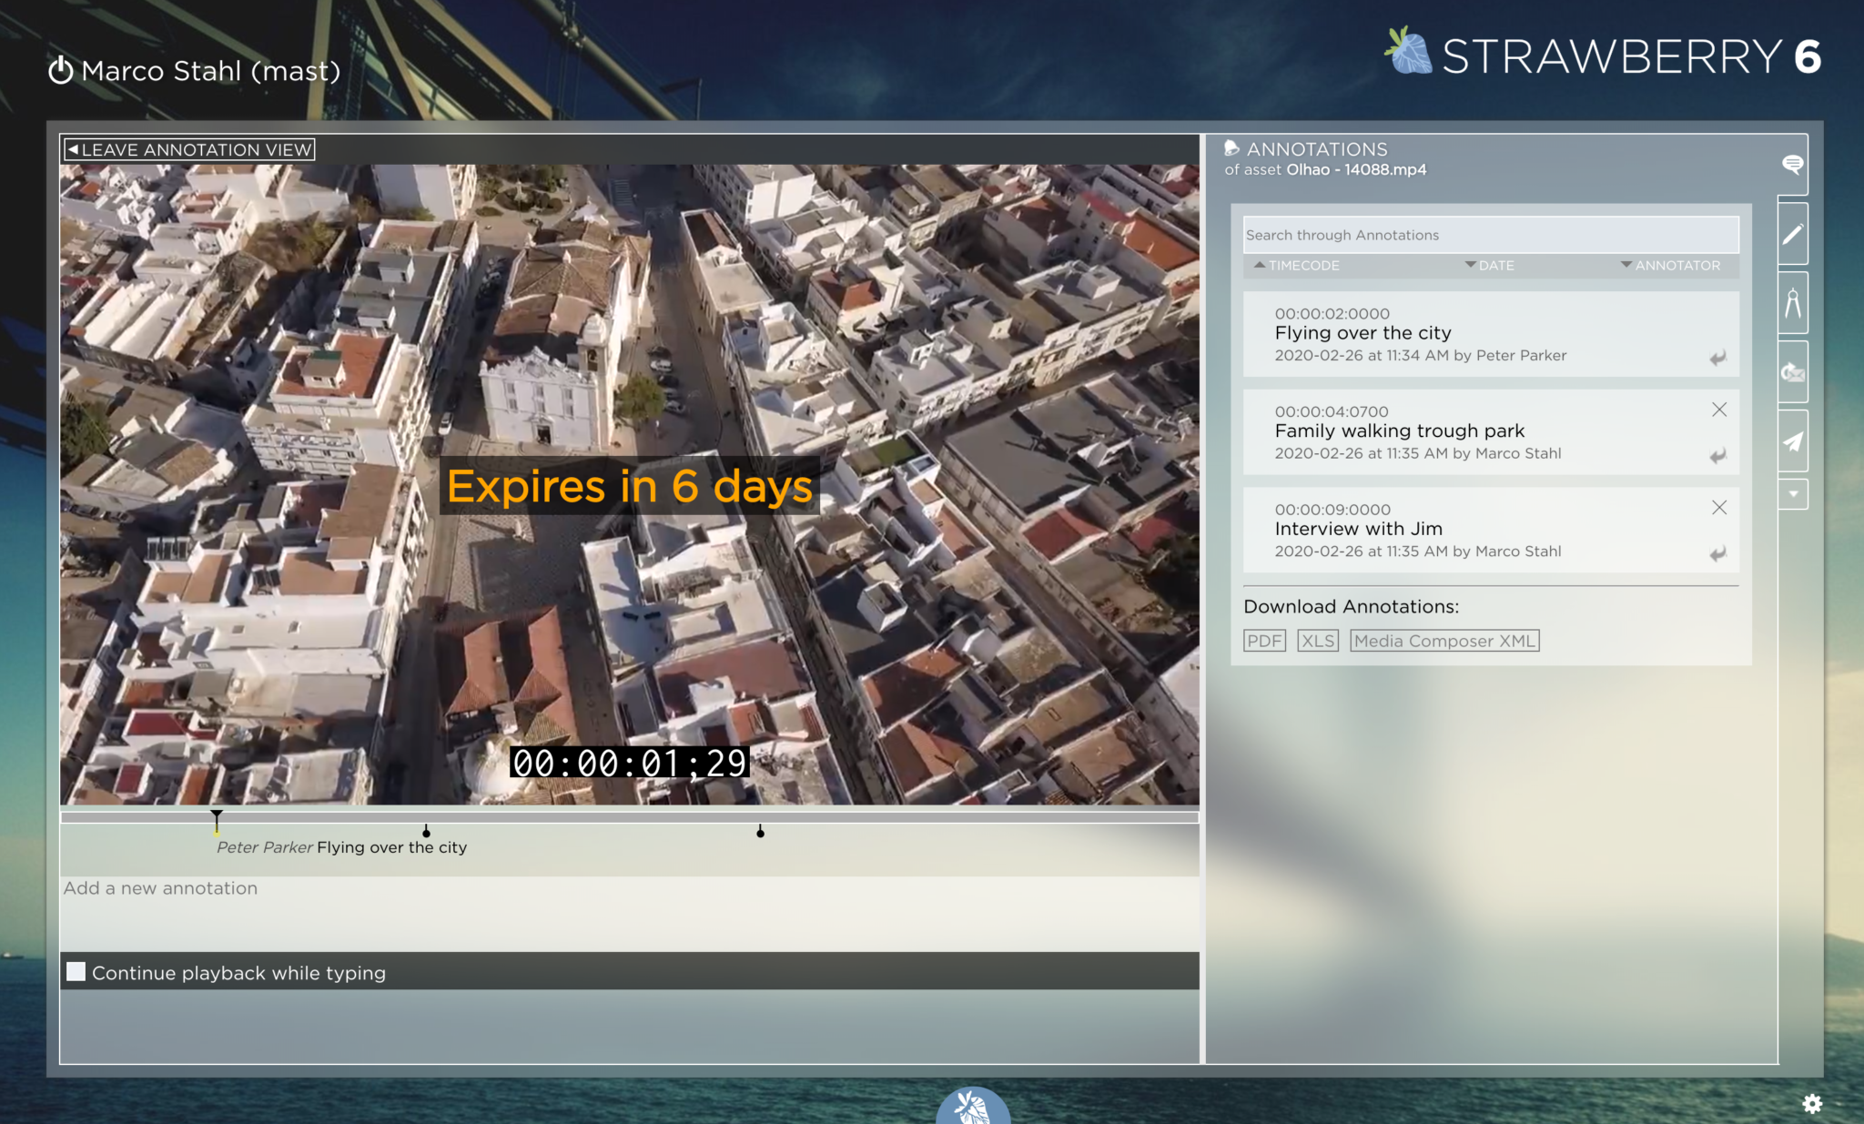
Task: Jump to Flying over the city annotation arrow
Action: coord(1717,358)
